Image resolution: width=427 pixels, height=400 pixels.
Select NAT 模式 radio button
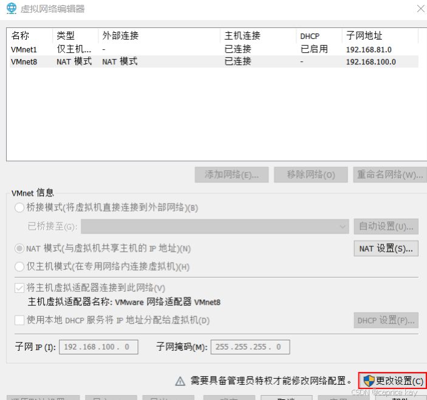[19, 249]
